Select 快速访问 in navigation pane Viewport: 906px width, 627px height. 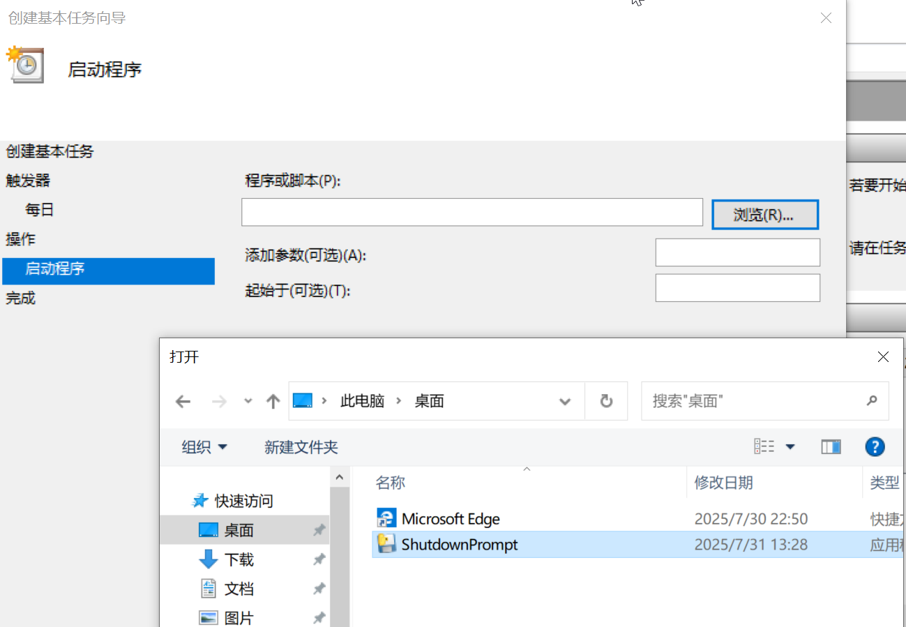click(243, 501)
